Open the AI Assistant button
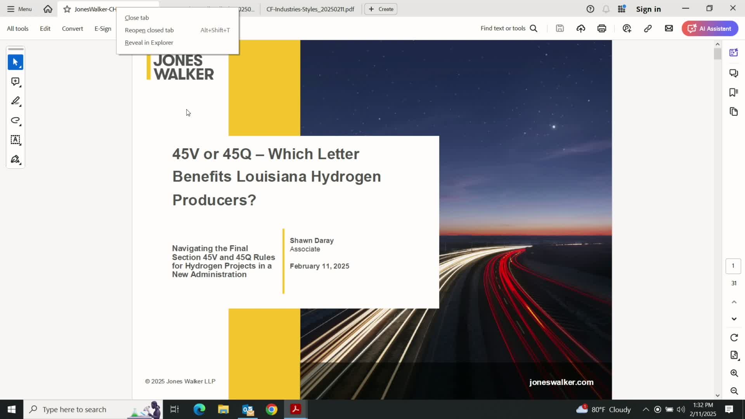 coord(710,28)
